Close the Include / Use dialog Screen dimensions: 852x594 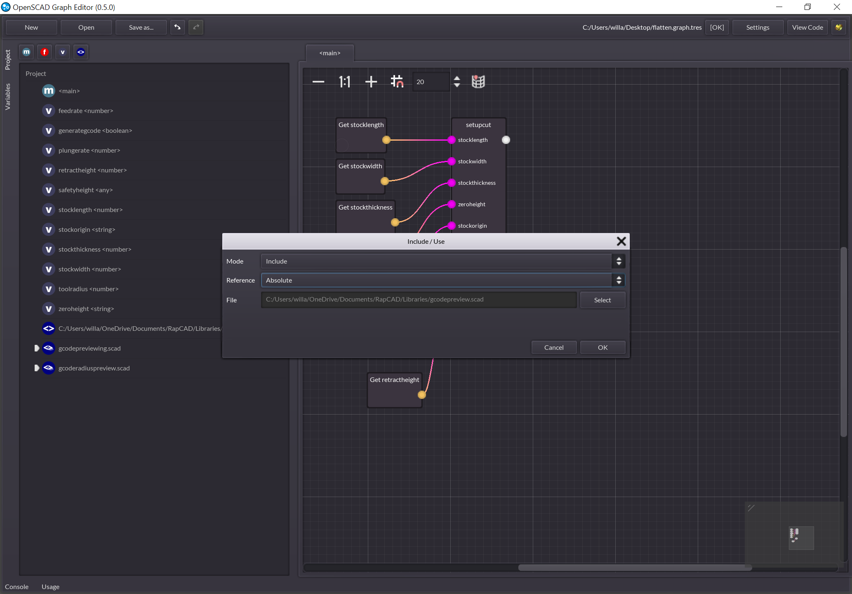click(621, 241)
